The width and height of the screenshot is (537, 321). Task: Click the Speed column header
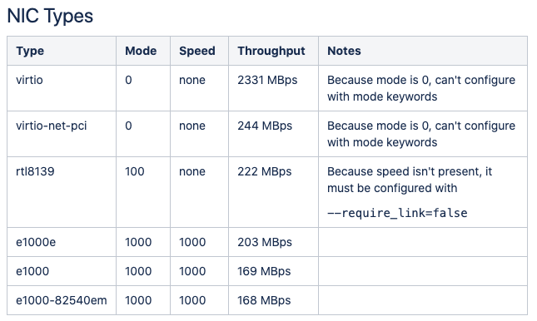pos(197,51)
